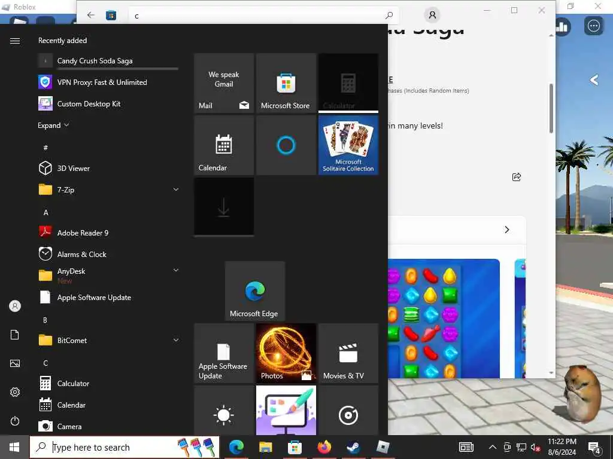Open the Power options button
Screen dimensions: 613x459
pos(15,421)
